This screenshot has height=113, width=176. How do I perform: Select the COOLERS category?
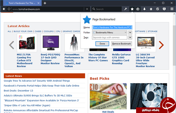coord(49,31)
